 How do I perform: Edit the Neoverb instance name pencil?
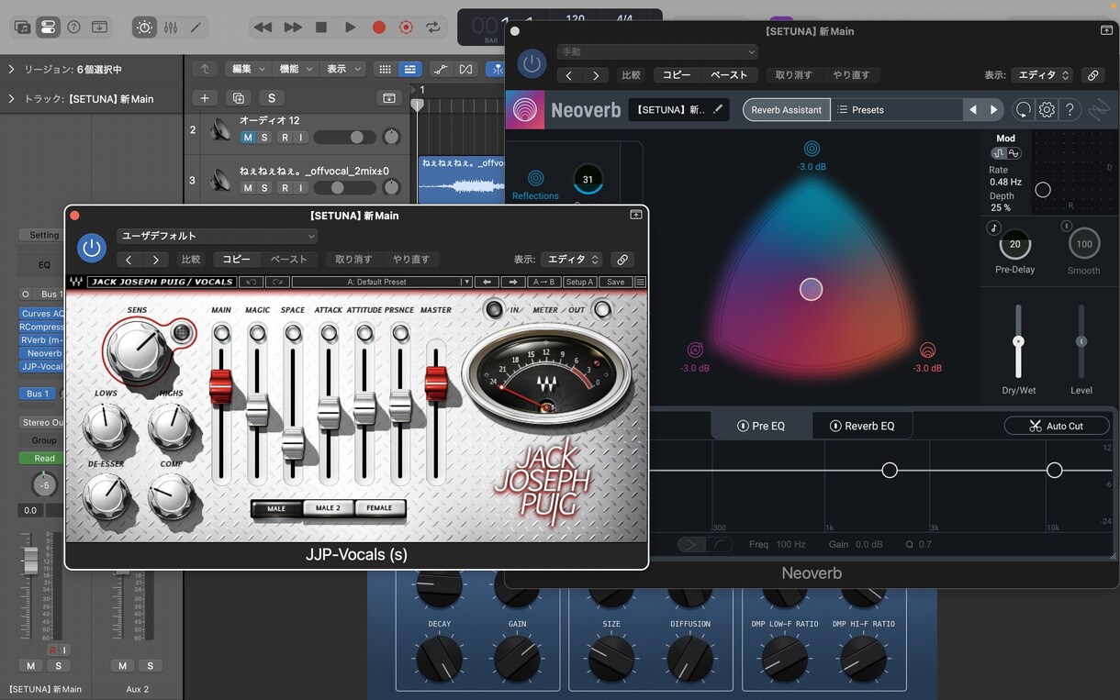tap(718, 110)
